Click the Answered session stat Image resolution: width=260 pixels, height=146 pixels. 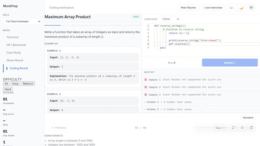pyautogui.click(x=8, y=101)
